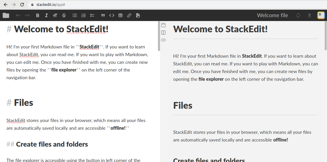Apply strikethrough formatting

coord(64,15)
